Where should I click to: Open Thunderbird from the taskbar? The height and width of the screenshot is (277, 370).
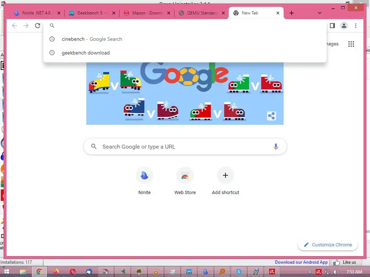coord(89,272)
